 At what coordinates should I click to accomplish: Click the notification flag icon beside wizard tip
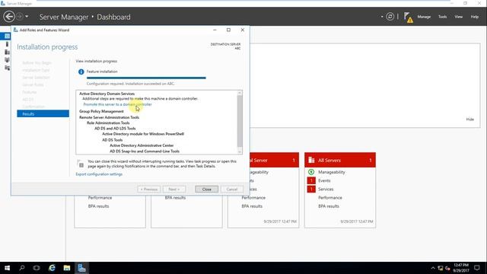(x=81, y=164)
